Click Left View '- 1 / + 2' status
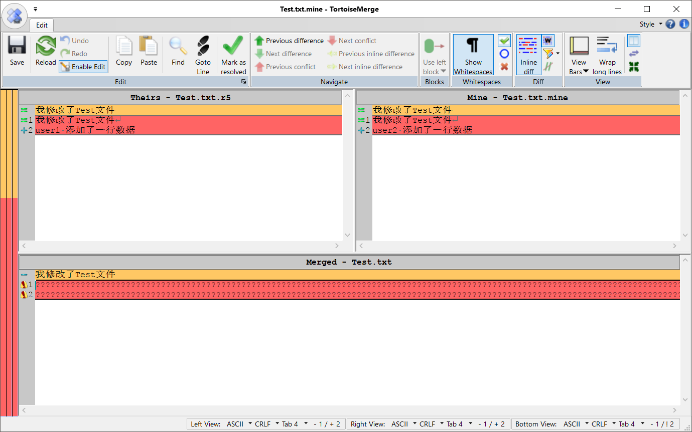The width and height of the screenshot is (692, 432). [327, 424]
